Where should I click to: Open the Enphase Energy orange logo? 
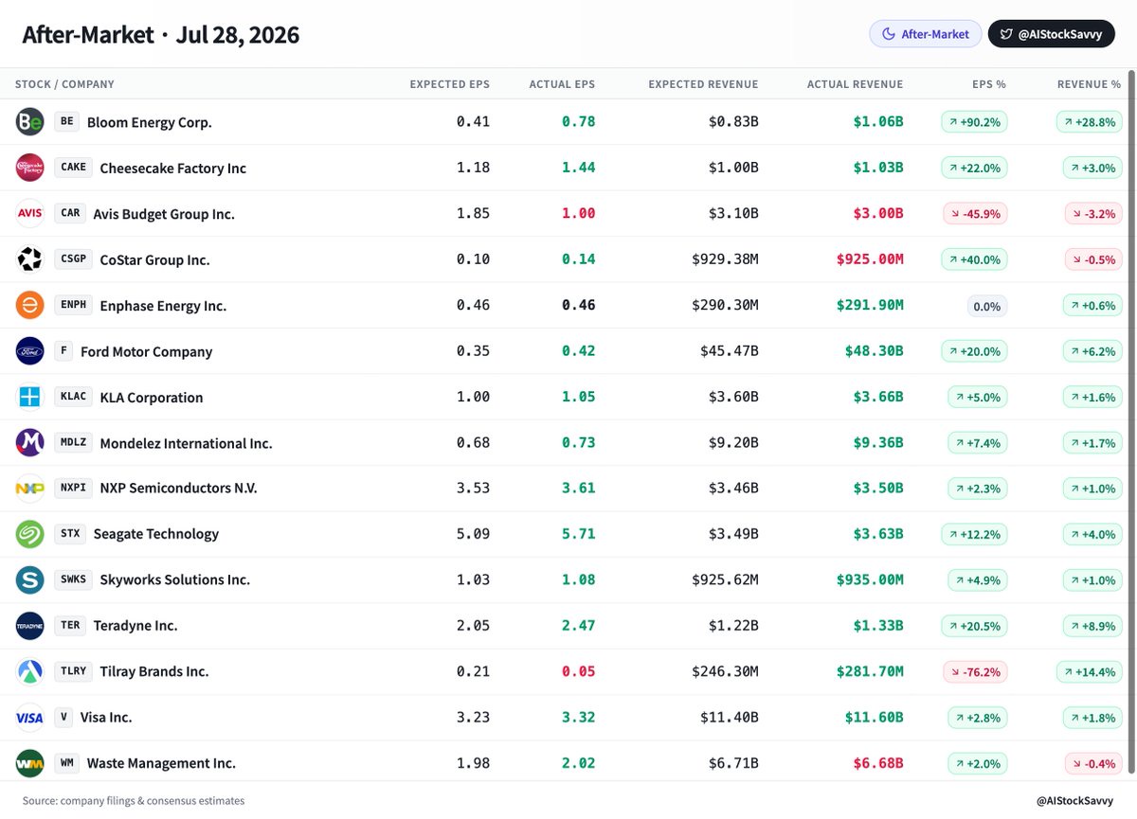[29, 305]
